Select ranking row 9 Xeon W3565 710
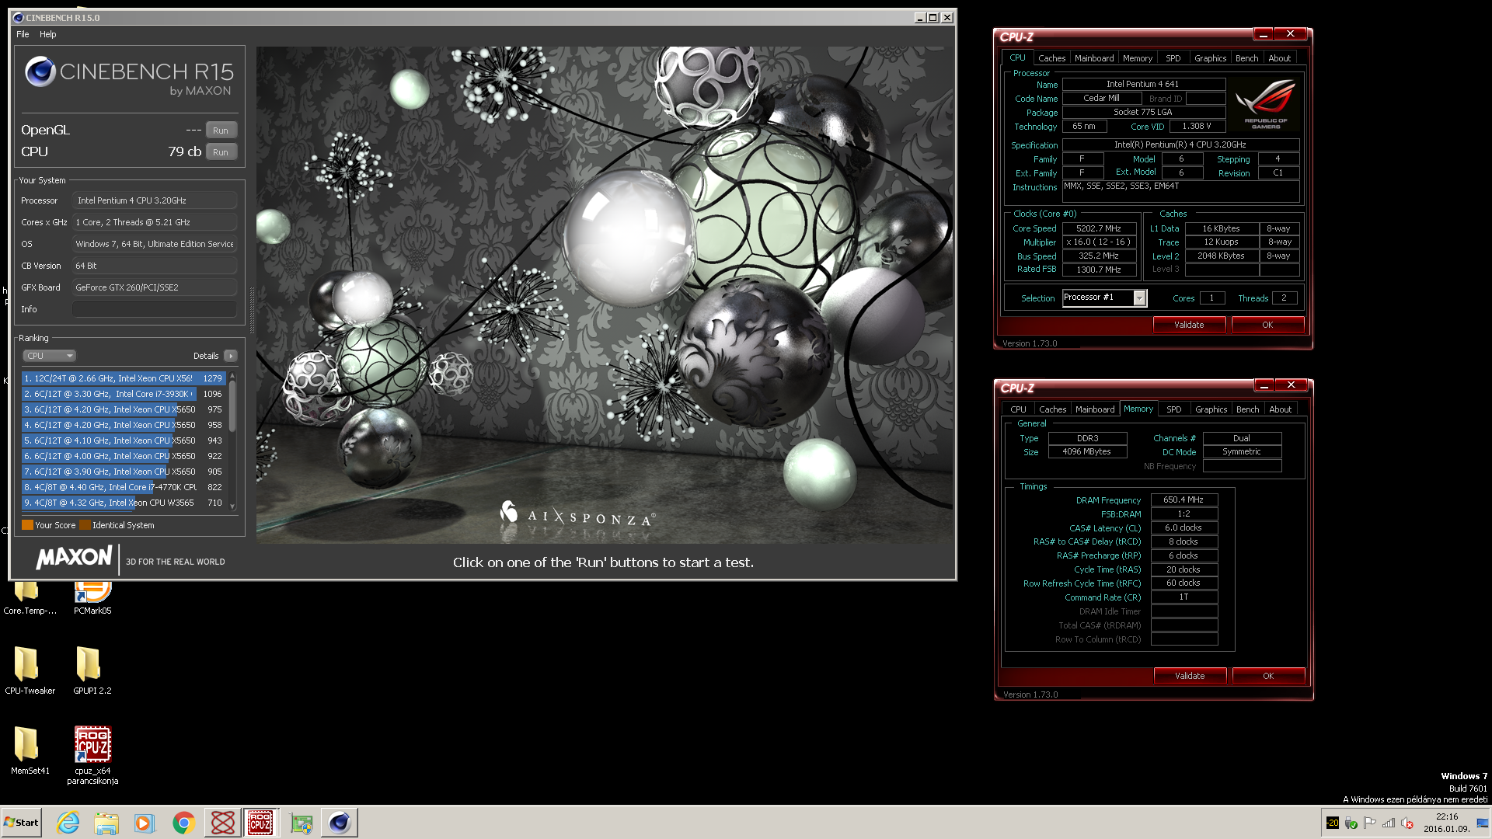Screen dimensions: 1492x839 (124, 503)
